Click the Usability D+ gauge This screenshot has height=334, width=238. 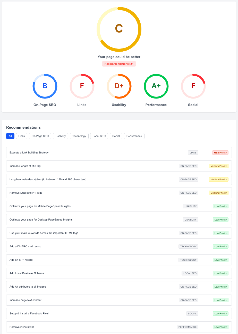(x=119, y=86)
